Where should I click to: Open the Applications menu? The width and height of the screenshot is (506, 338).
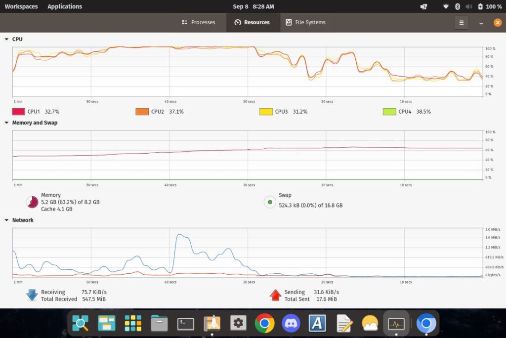pos(65,6)
